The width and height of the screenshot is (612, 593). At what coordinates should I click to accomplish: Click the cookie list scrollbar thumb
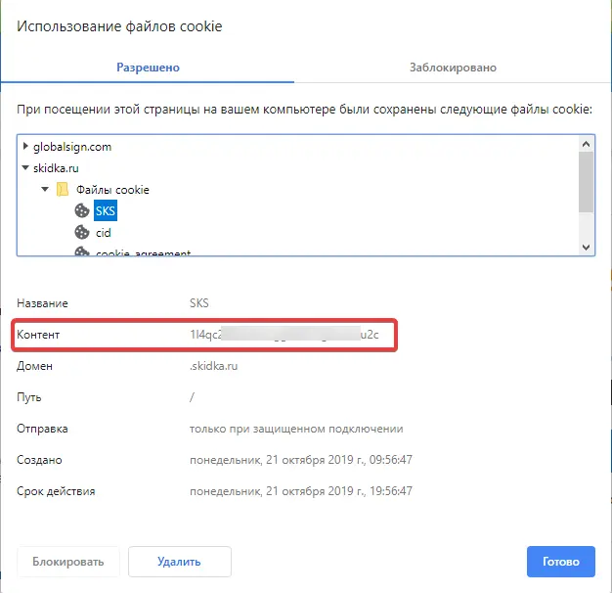click(x=586, y=182)
